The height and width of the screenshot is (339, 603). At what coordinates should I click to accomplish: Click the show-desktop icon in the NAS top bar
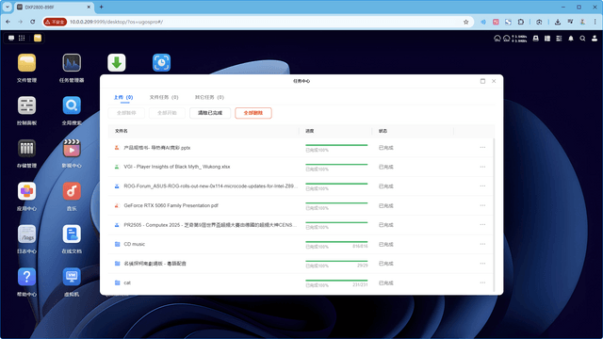click(x=11, y=38)
